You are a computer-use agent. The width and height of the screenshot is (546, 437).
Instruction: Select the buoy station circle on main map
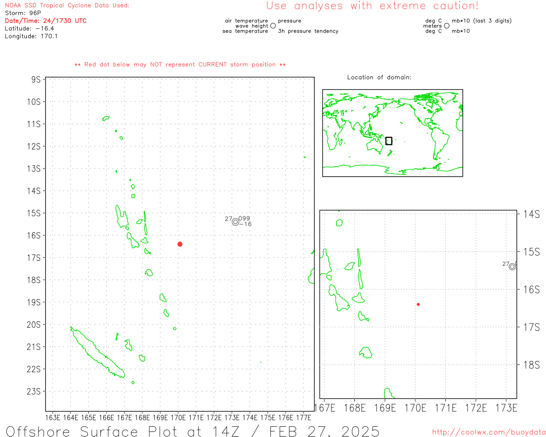coord(235,222)
